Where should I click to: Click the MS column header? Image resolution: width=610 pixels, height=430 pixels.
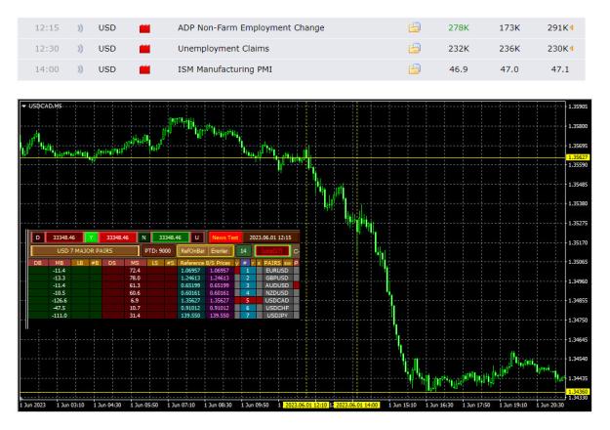[135, 263]
